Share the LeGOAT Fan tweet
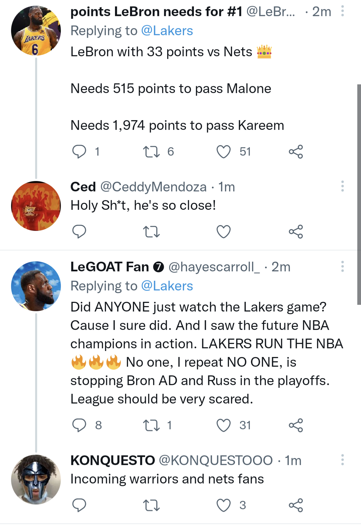The image size is (361, 526). point(297,426)
